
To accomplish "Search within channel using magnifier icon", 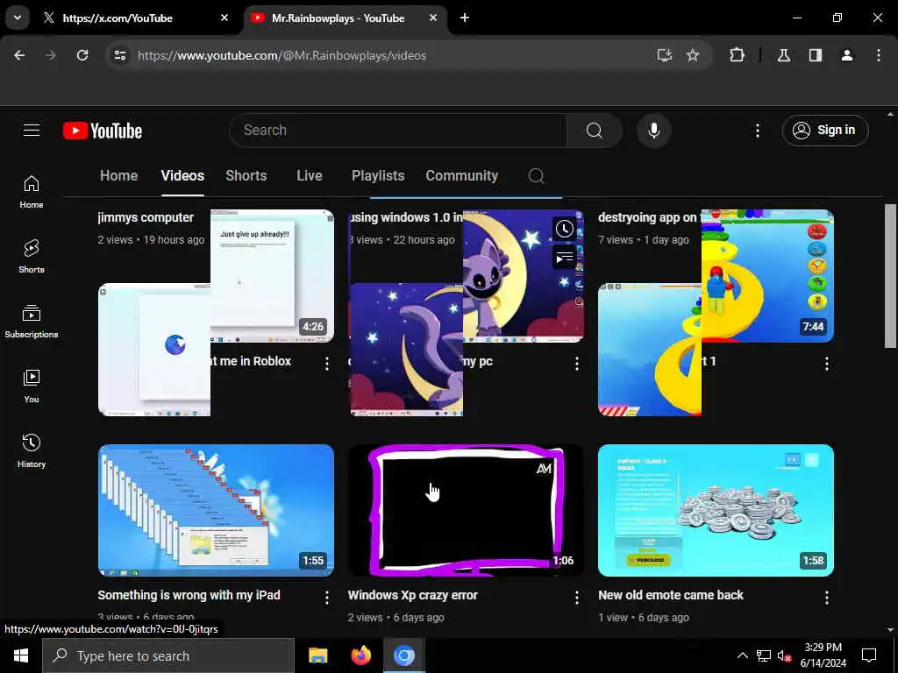I will pos(536,175).
